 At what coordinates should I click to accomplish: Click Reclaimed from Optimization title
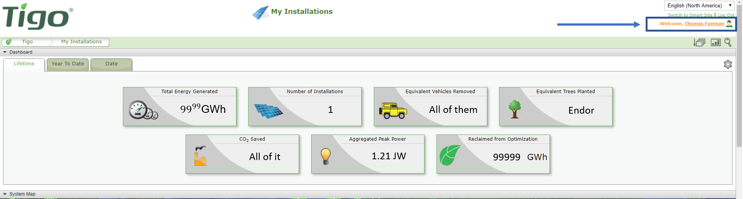pos(503,139)
